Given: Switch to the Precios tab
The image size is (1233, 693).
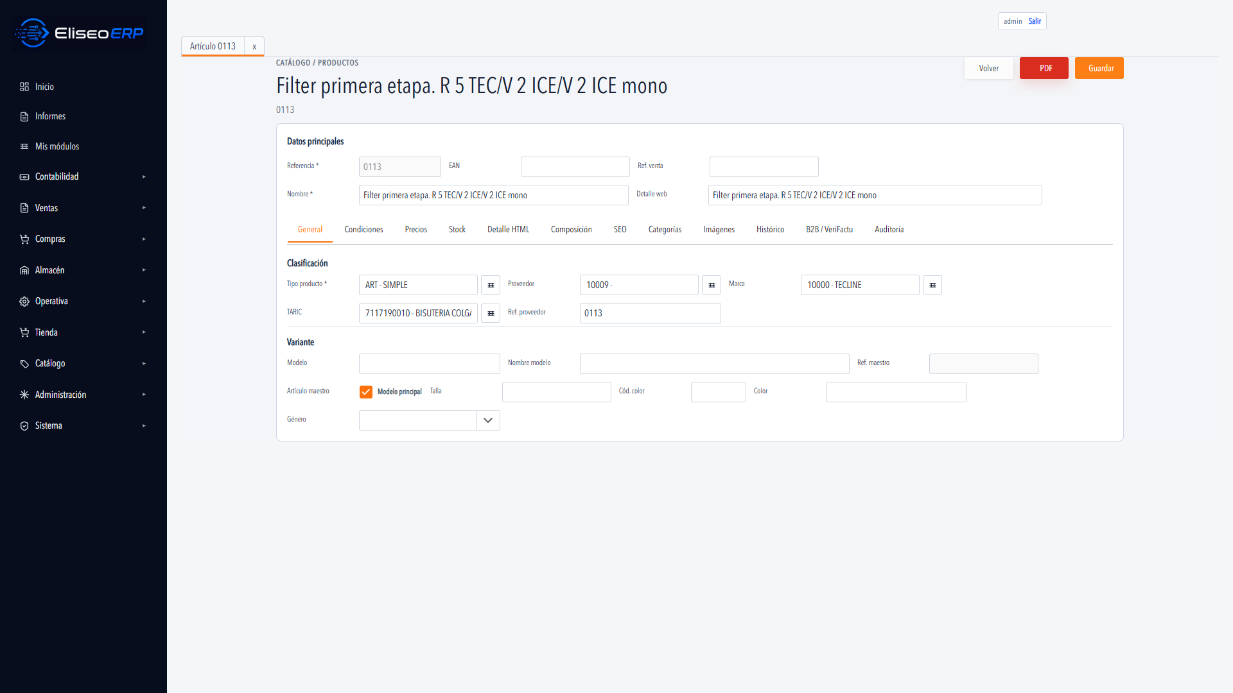Looking at the screenshot, I should [x=416, y=230].
